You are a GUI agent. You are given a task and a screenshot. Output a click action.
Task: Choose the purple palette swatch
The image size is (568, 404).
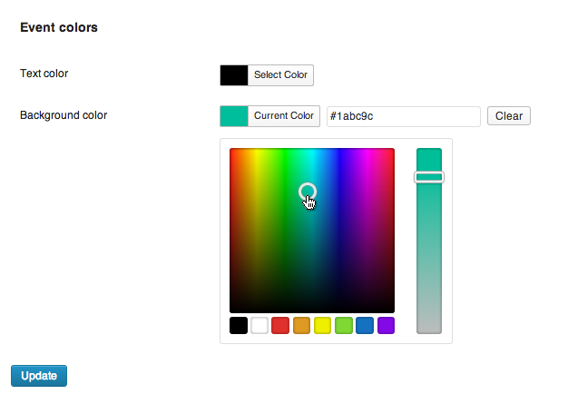(386, 325)
